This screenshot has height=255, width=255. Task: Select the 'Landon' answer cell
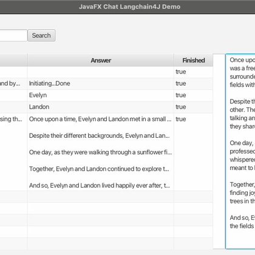click(x=101, y=107)
